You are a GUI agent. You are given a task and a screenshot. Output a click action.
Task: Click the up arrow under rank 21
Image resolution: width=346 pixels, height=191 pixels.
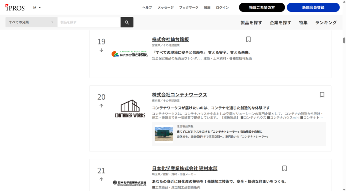pos(101,179)
